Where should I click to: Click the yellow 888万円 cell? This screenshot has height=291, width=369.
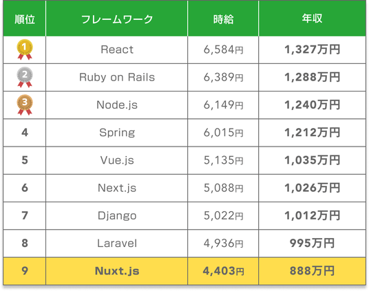coord(312,271)
